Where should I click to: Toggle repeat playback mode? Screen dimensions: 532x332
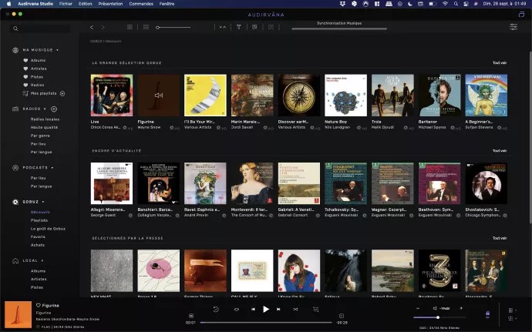(x=236, y=309)
